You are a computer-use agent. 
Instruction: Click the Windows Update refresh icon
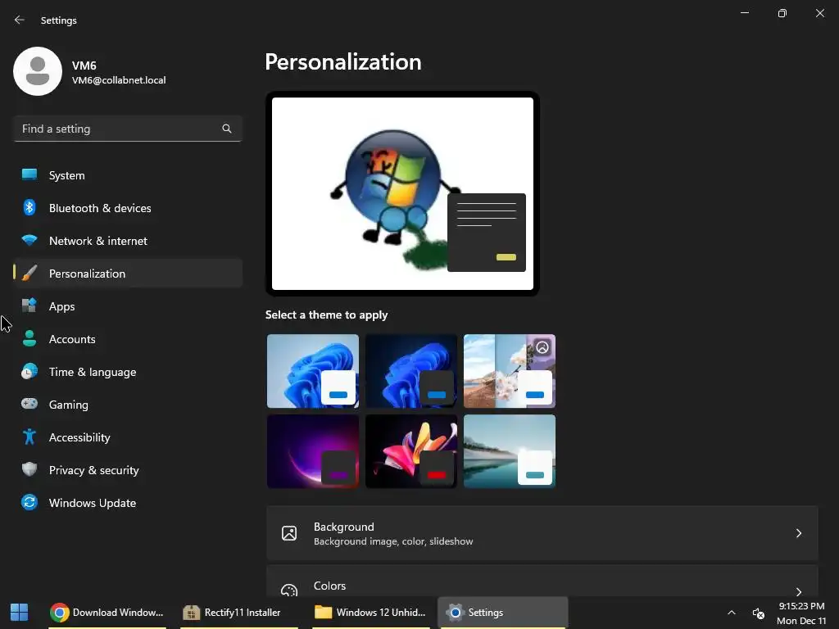(29, 502)
